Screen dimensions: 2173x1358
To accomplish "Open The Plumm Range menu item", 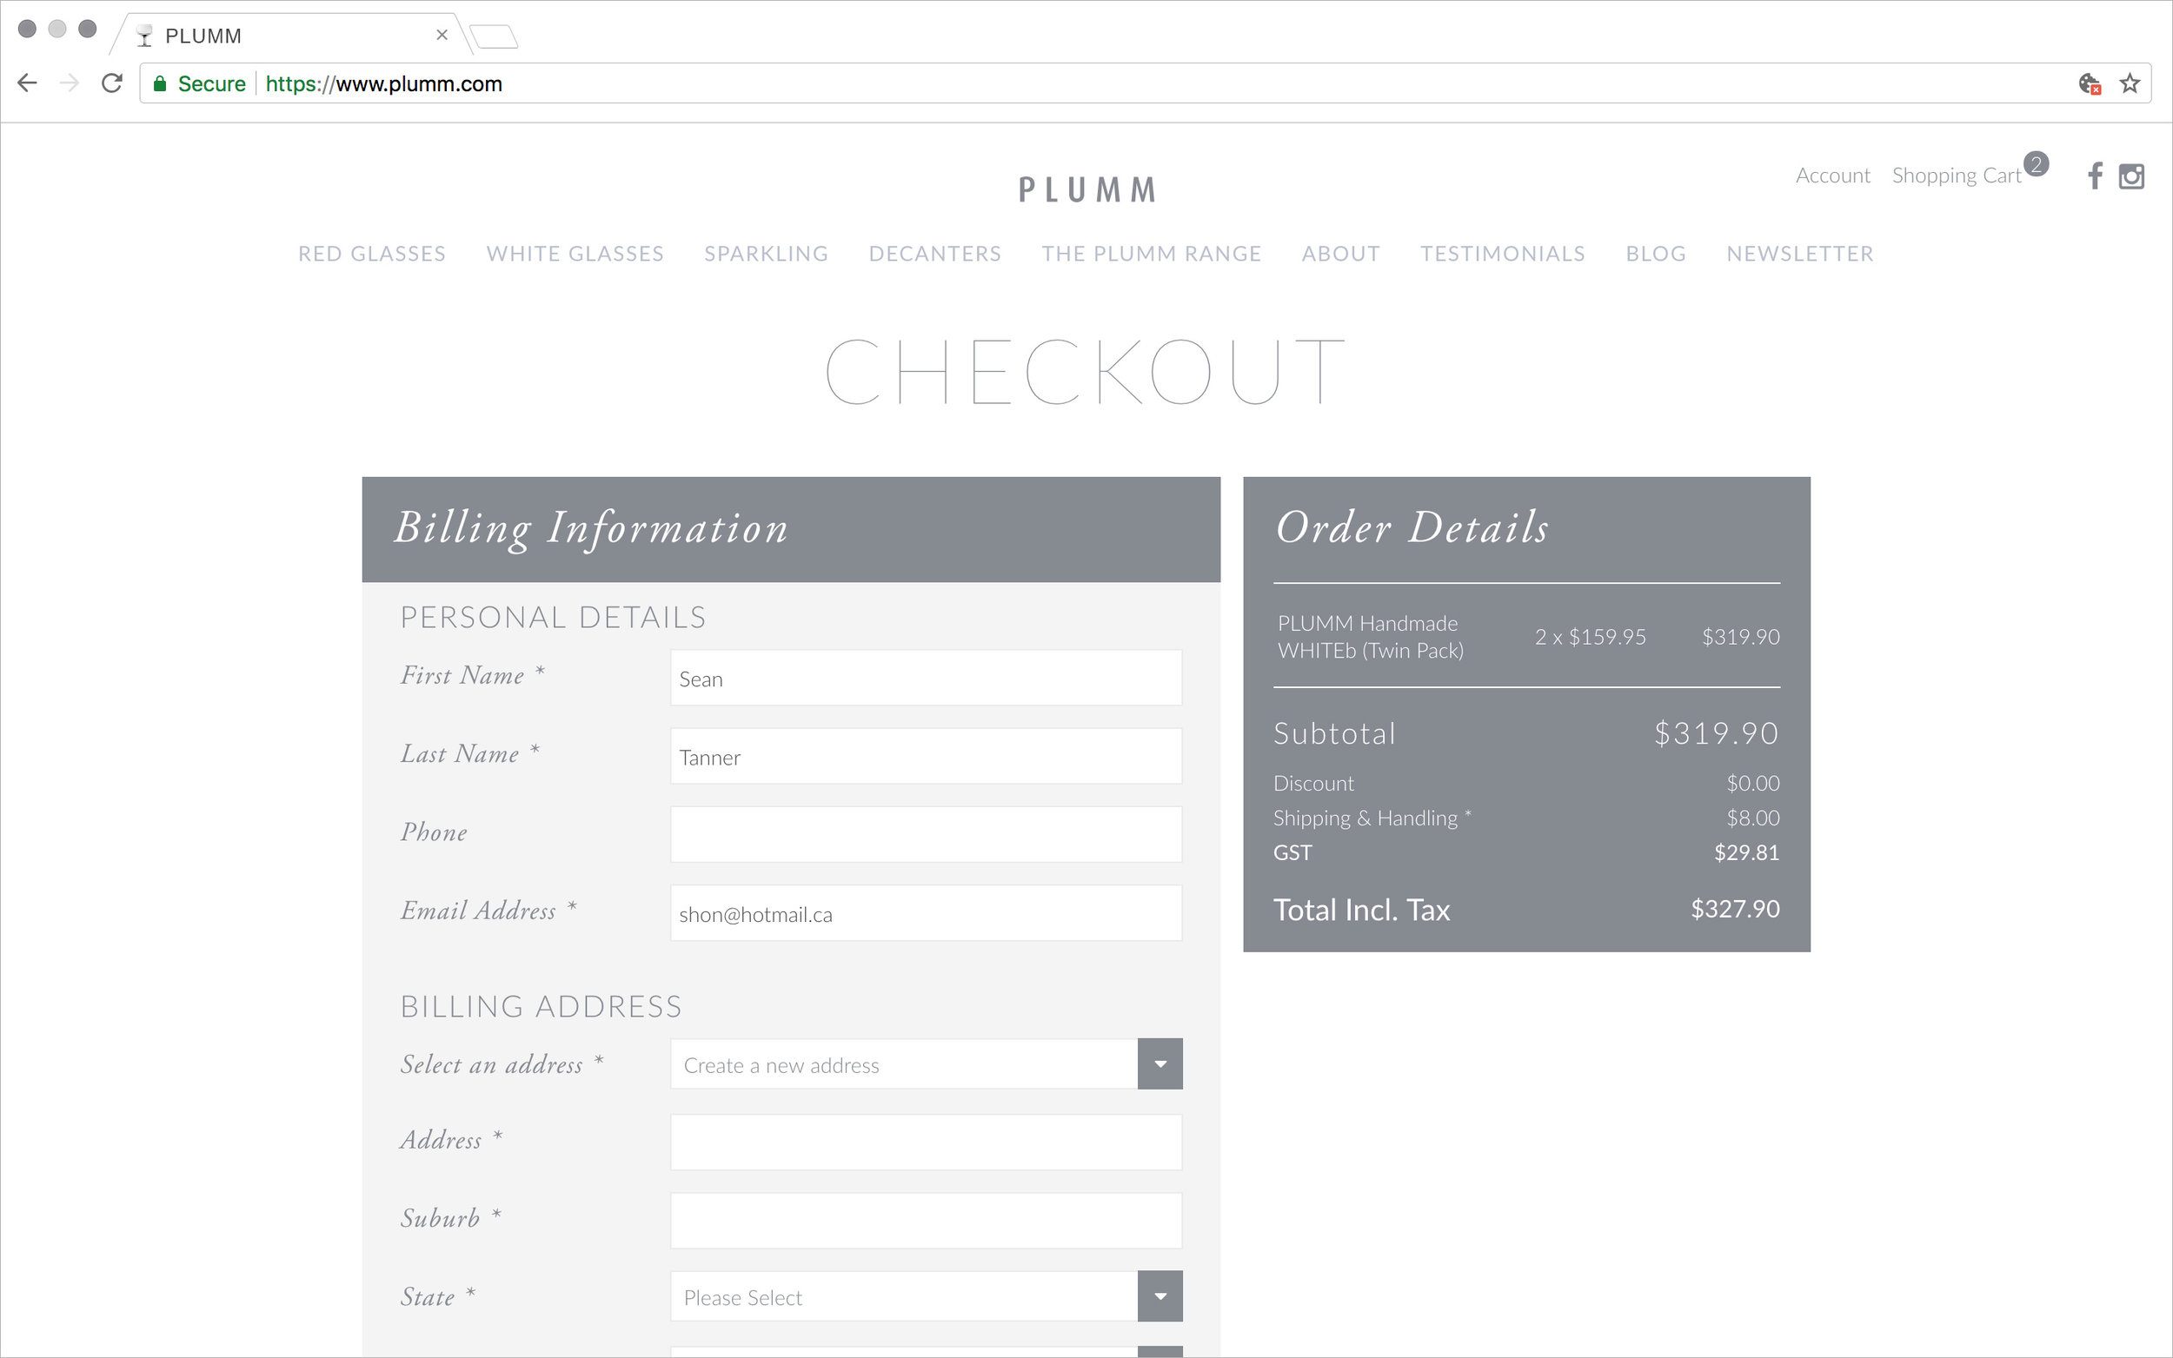I will 1152,255.
